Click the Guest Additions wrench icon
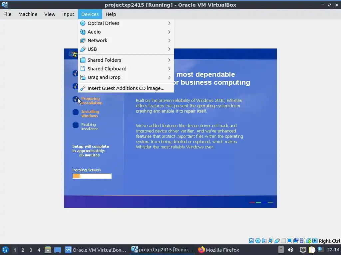This screenshot has height=255, width=341. coord(83,88)
